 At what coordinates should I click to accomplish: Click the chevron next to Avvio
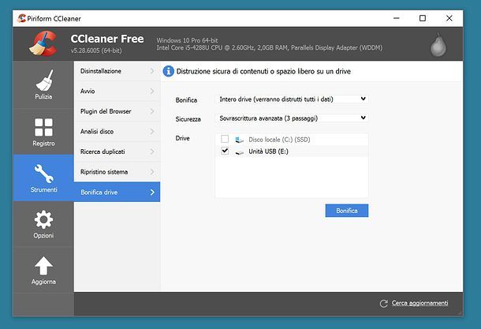point(152,92)
